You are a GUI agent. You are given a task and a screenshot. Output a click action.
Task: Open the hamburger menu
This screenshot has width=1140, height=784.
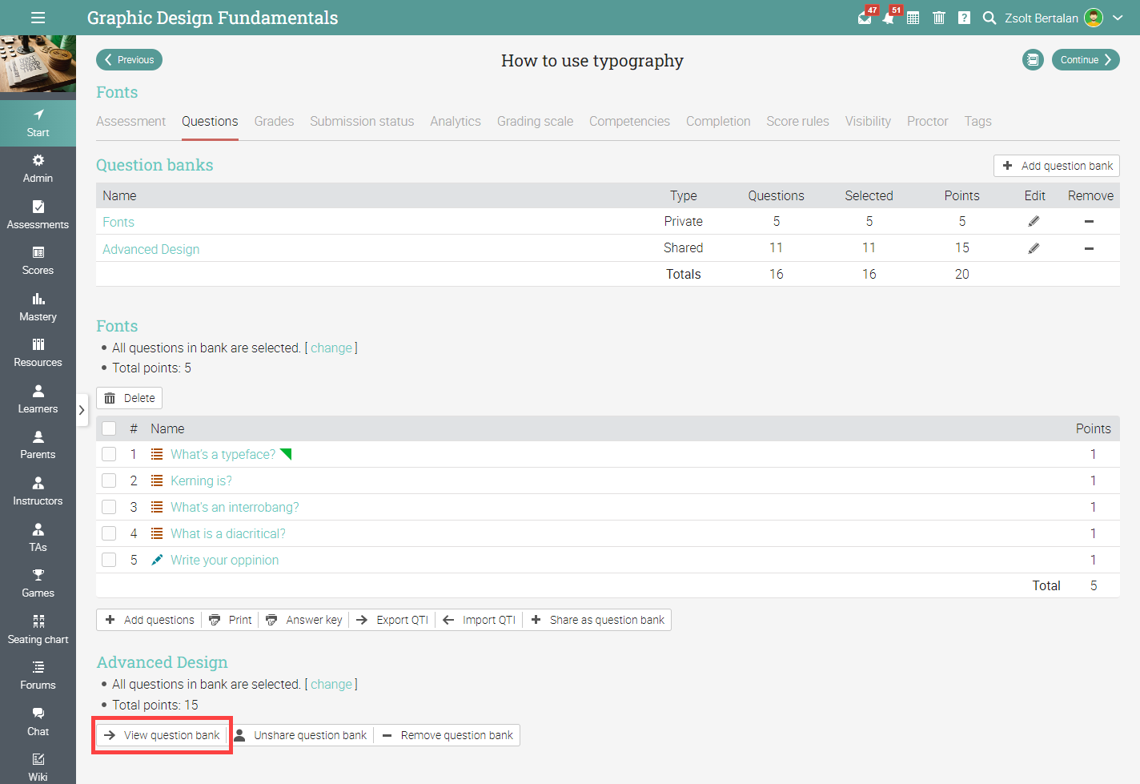pyautogui.click(x=38, y=18)
